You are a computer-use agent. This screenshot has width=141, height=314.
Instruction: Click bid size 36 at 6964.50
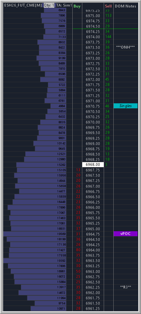[x=78, y=239]
